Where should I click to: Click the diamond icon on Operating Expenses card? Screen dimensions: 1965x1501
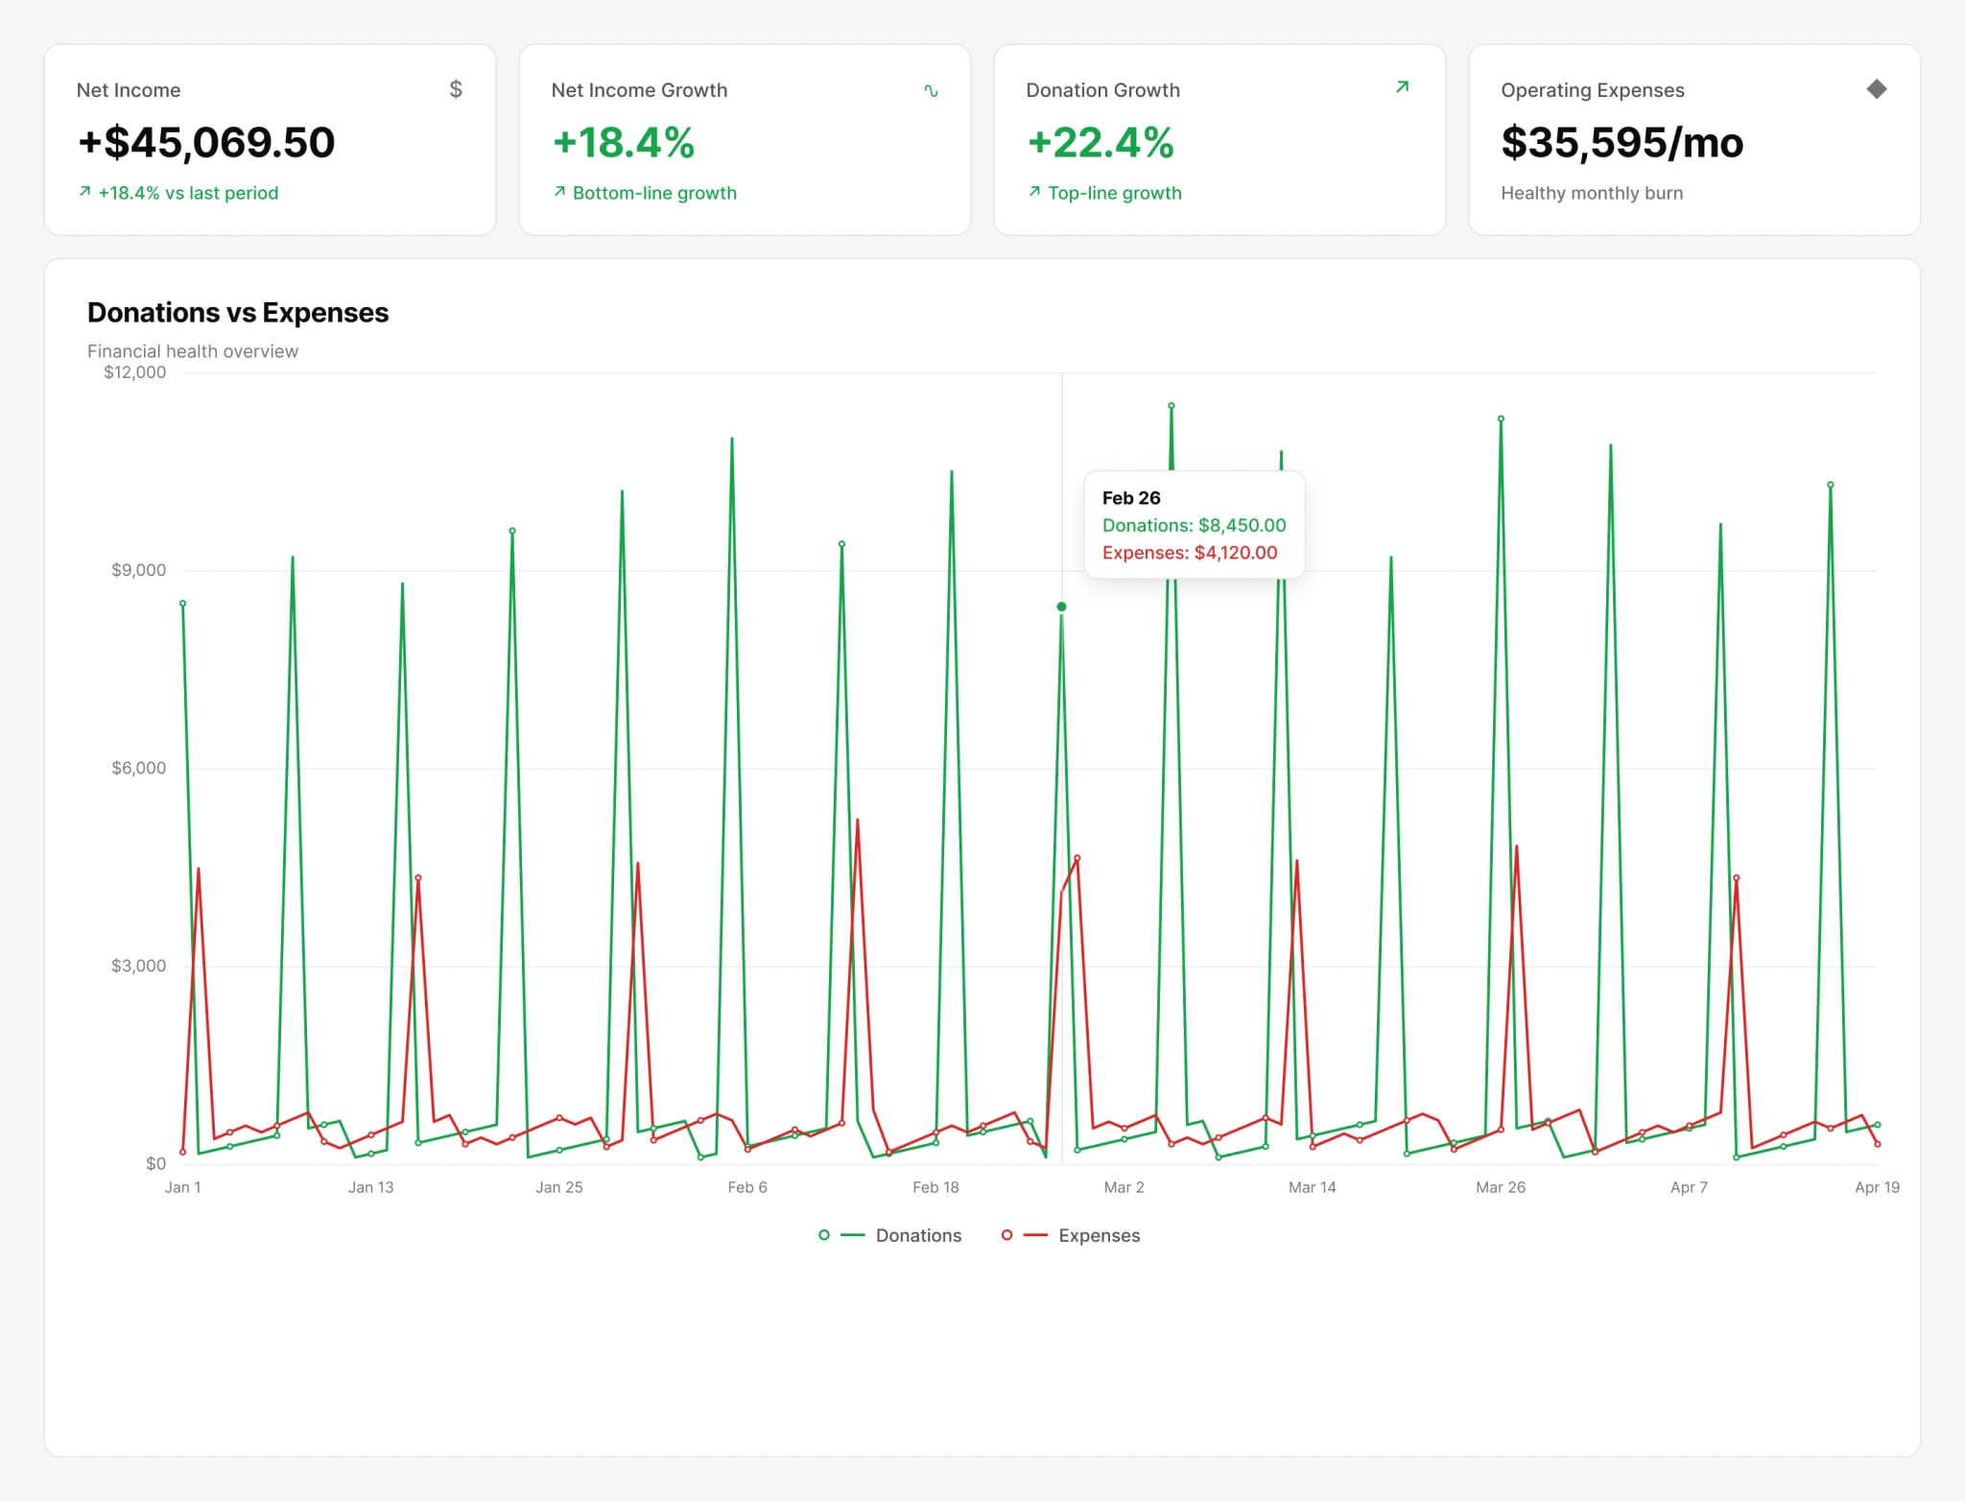point(1877,89)
